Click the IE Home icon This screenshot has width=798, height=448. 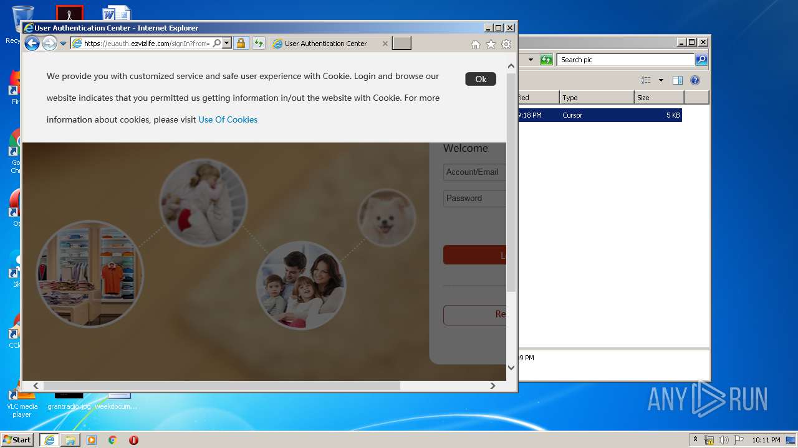476,44
